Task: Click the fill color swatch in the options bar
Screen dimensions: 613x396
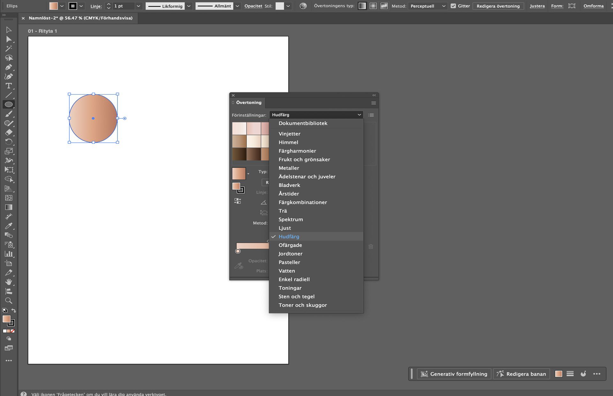Action: click(53, 6)
